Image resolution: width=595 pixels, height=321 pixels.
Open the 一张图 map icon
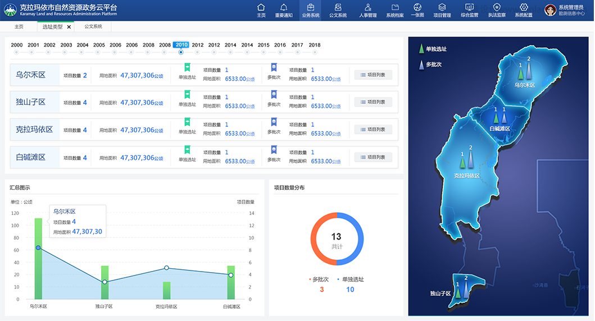coord(417,7)
